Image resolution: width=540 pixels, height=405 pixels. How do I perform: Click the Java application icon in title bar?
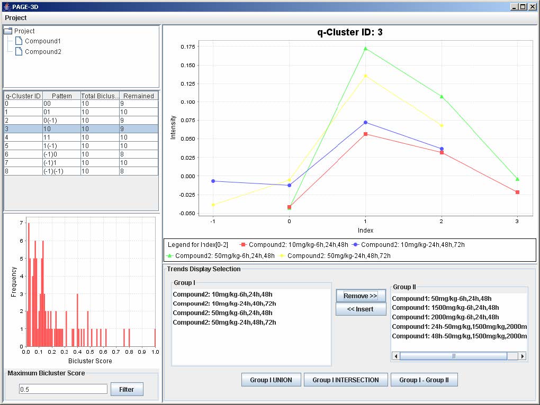[6, 6]
